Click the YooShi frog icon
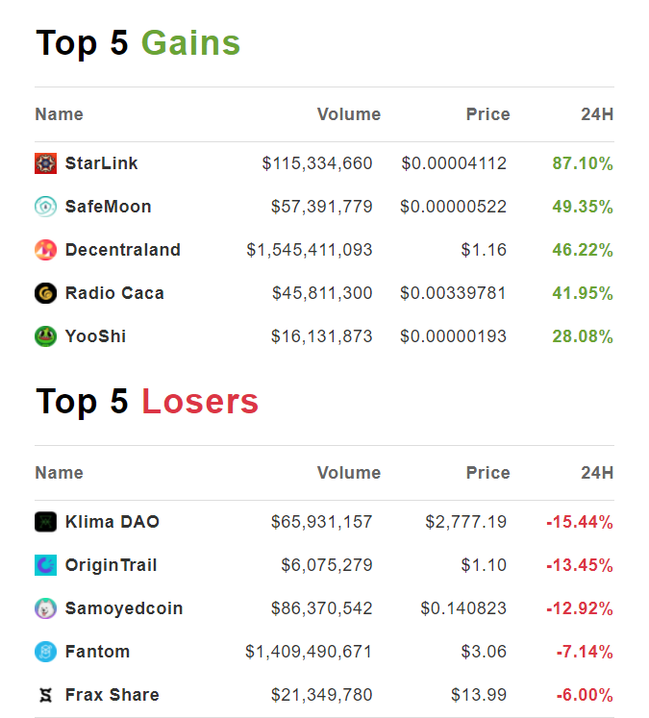This screenshot has width=649, height=718. 45,336
